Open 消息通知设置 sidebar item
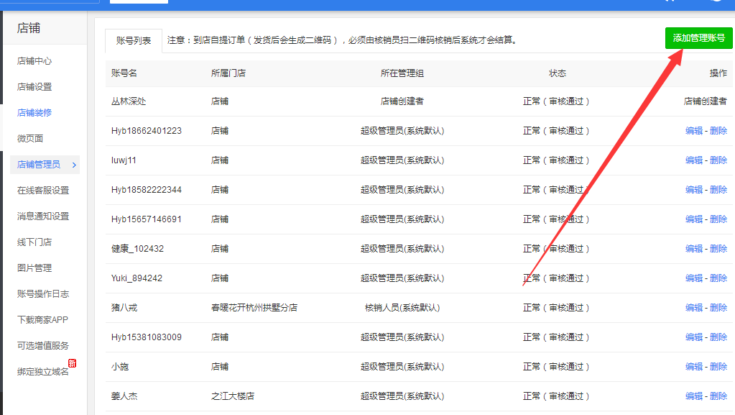735x415 pixels. 43,216
